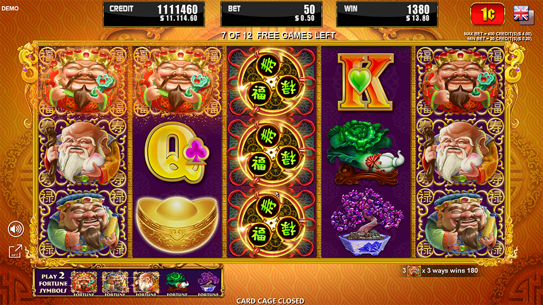
Task: Click the purple bonsai tree symbol on reel four
Action: coord(366,223)
